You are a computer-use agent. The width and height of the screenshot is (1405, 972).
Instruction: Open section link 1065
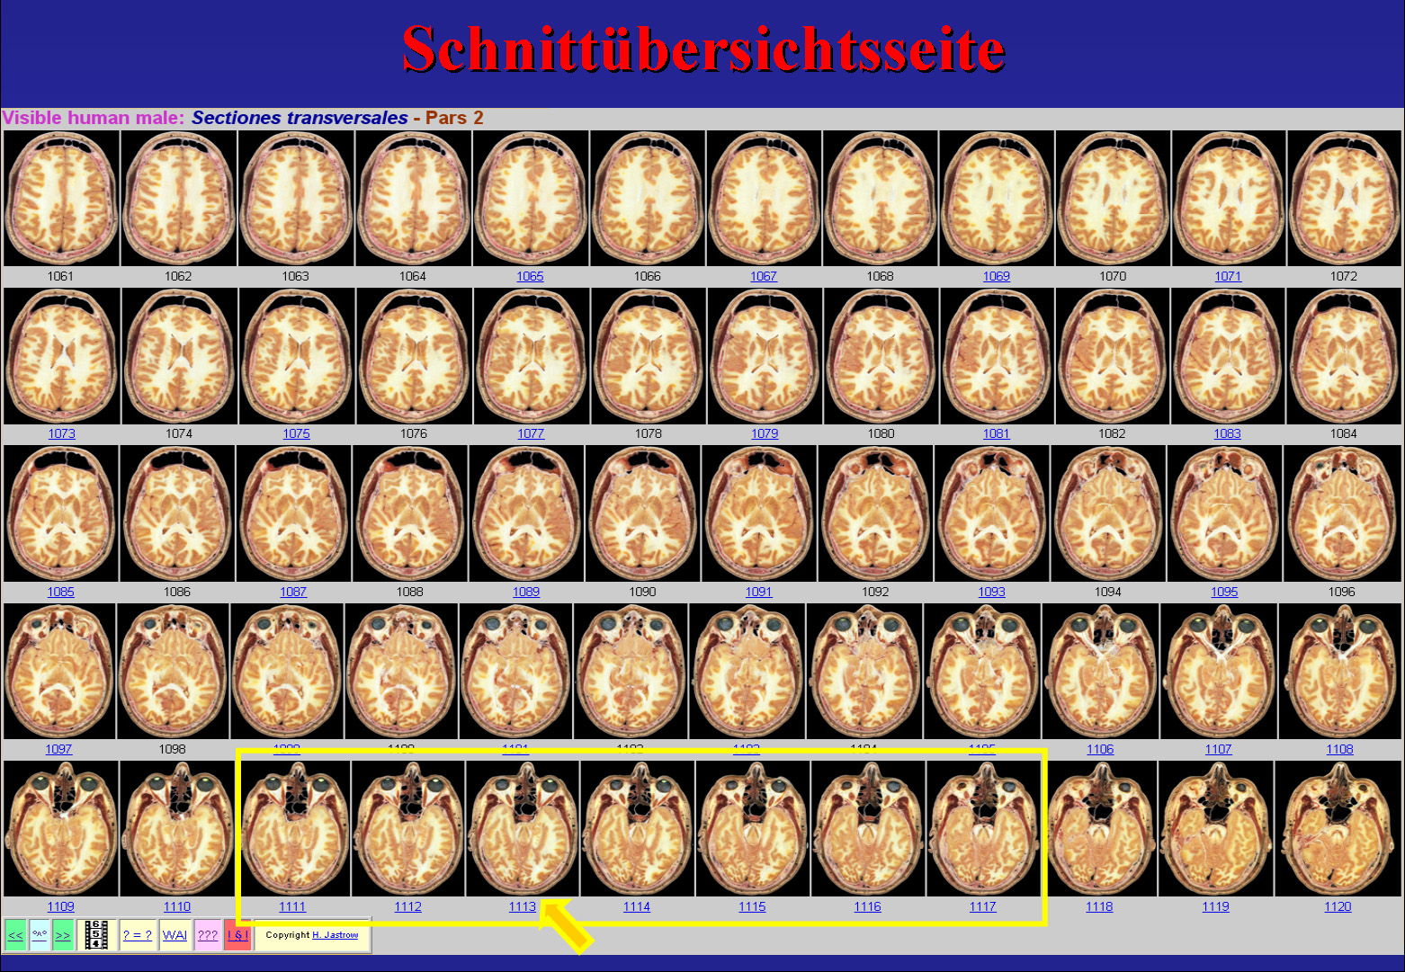530,276
